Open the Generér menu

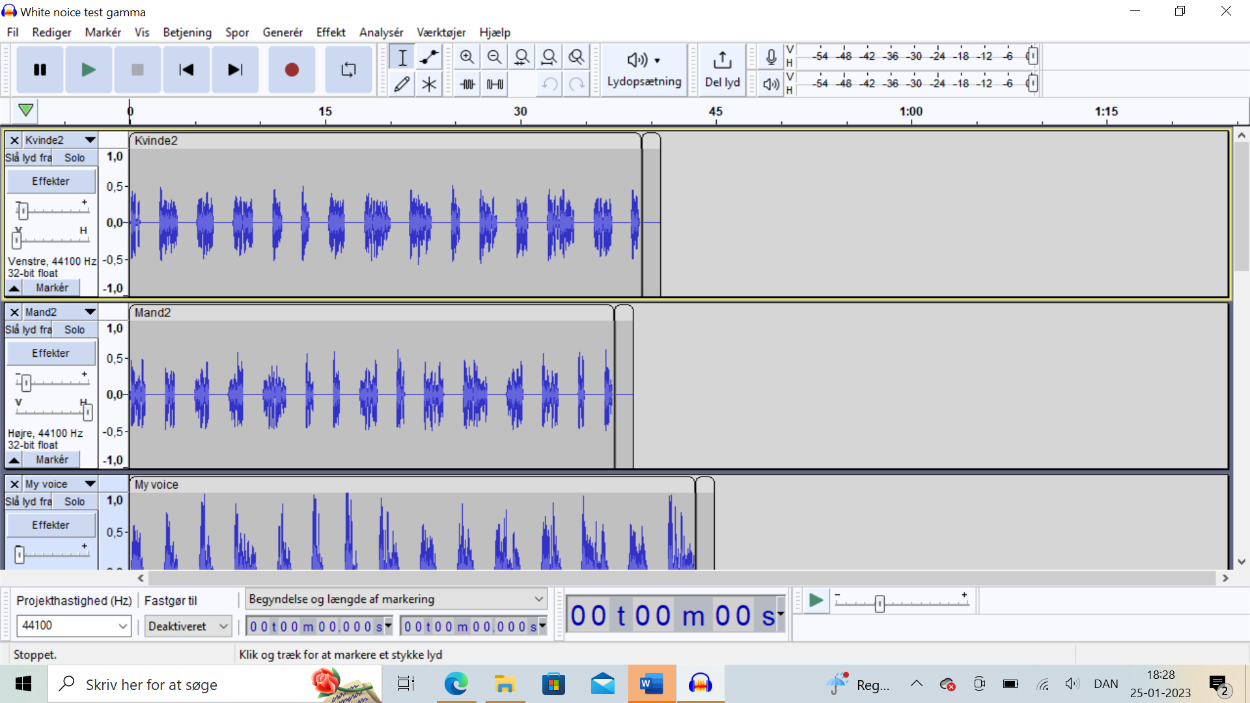283,33
